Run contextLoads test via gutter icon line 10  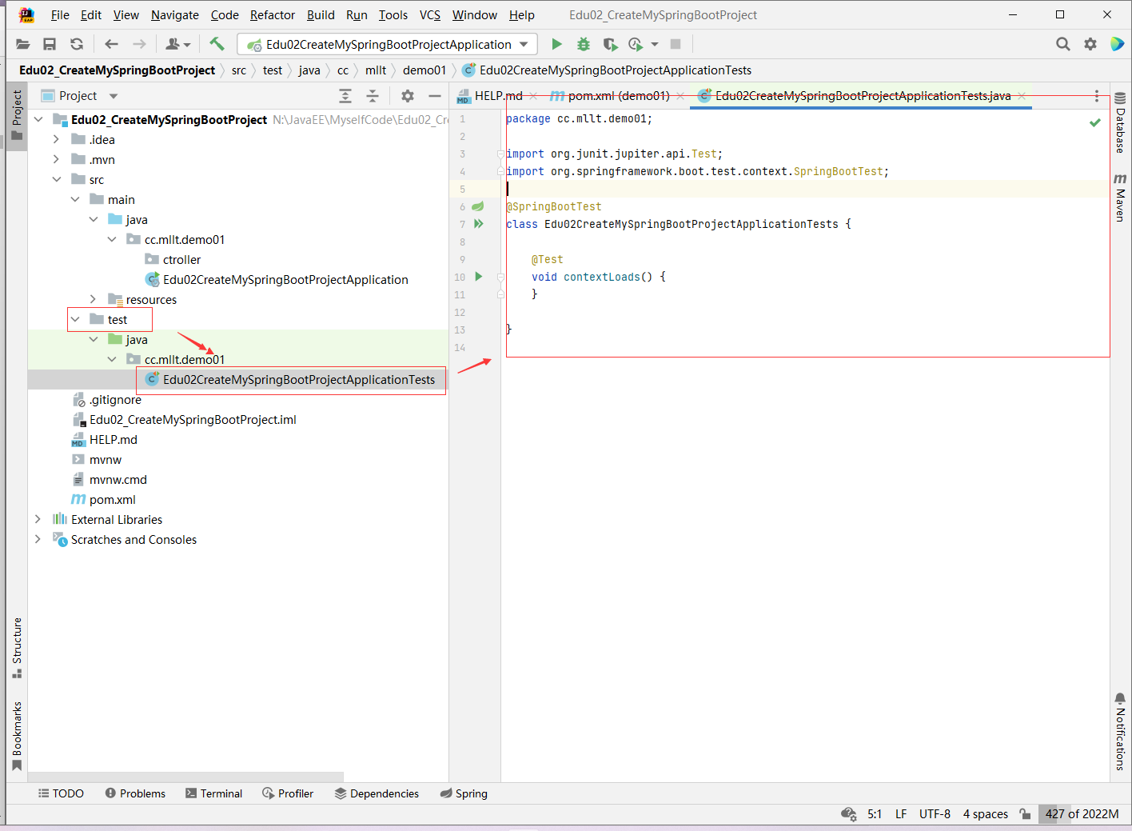pos(478,277)
